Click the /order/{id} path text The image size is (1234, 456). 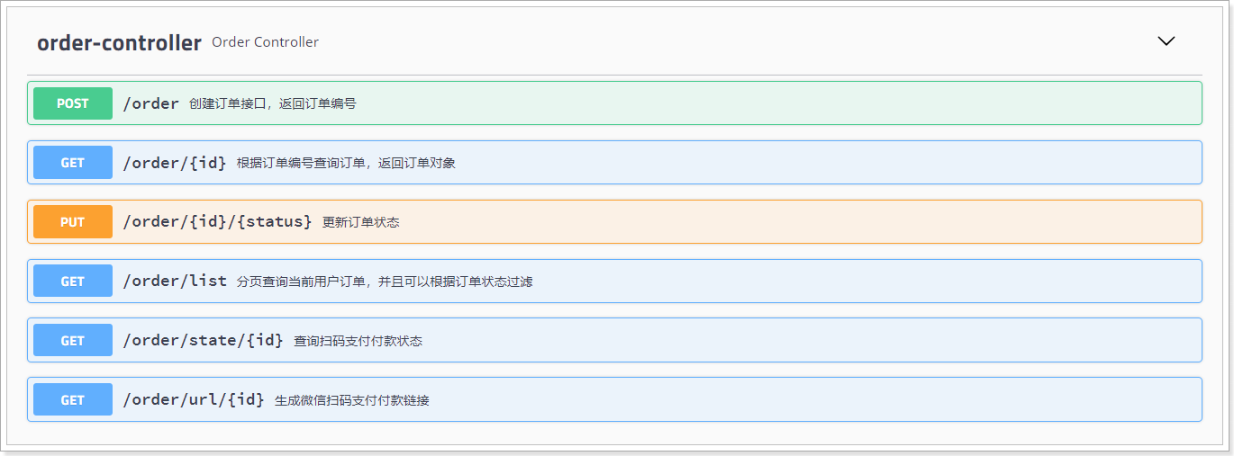tap(175, 163)
